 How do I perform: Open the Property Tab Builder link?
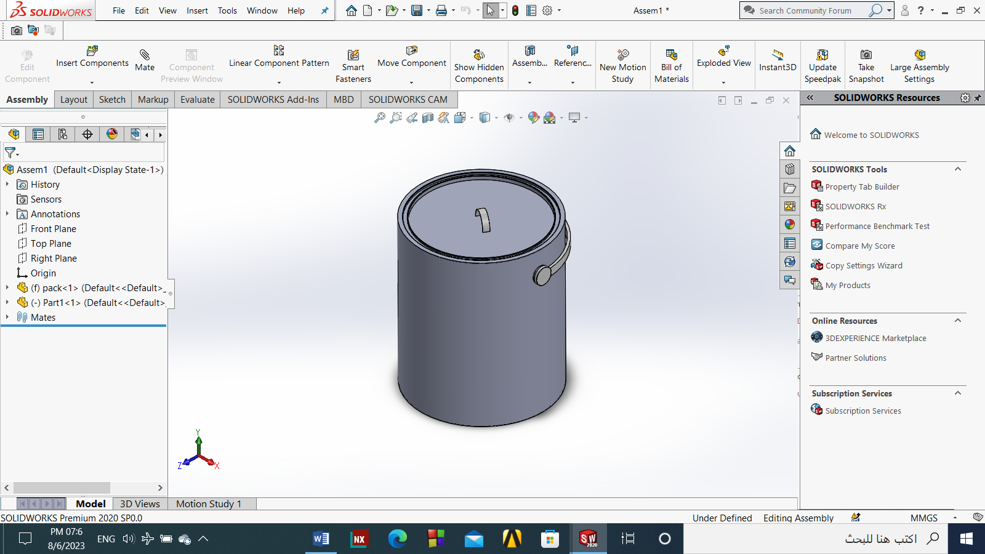862,187
